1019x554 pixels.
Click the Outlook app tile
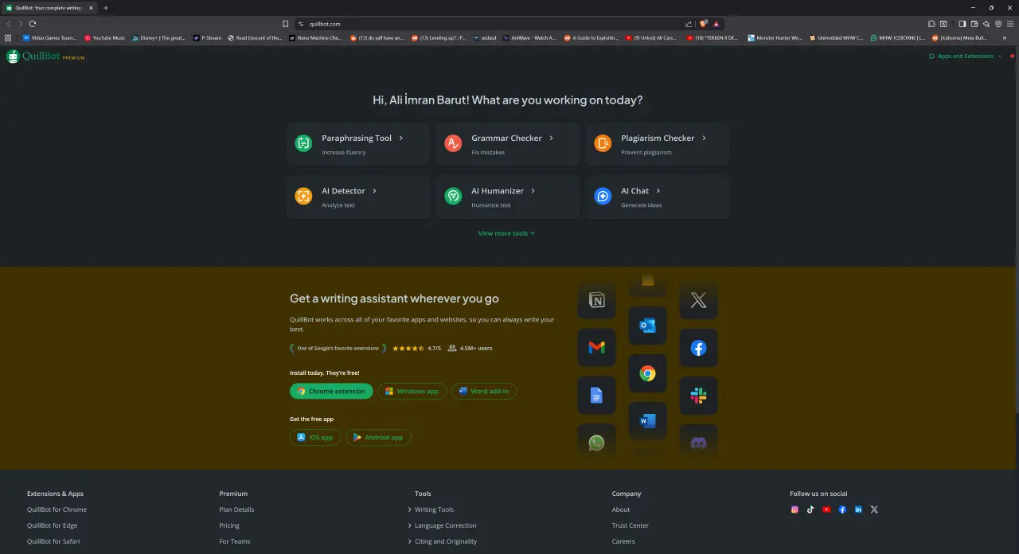click(647, 326)
